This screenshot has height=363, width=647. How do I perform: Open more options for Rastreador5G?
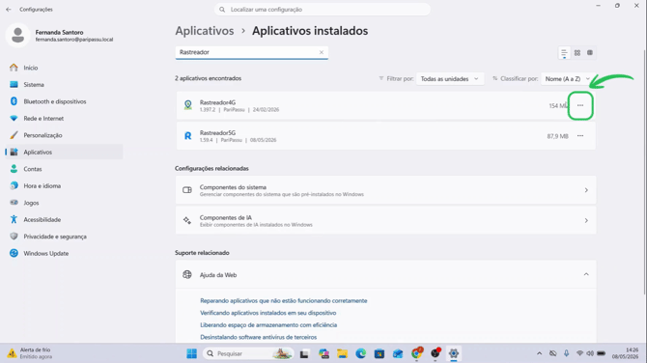(580, 136)
